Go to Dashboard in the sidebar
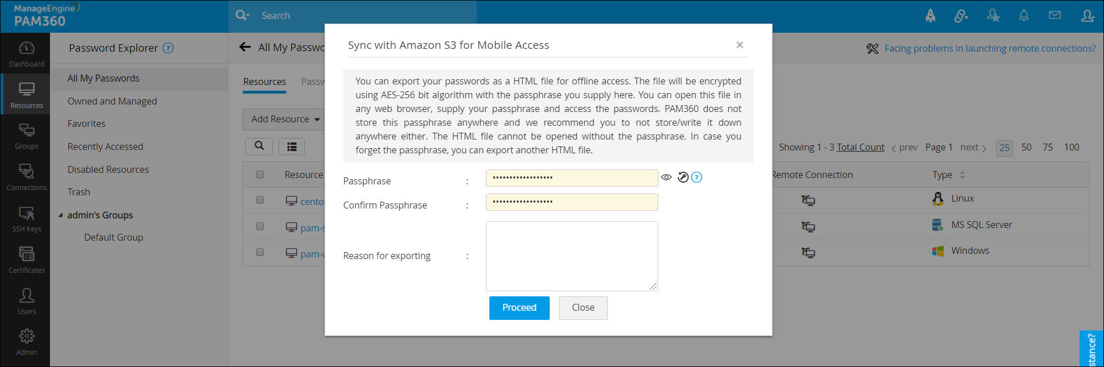This screenshot has width=1104, height=367. (26, 54)
